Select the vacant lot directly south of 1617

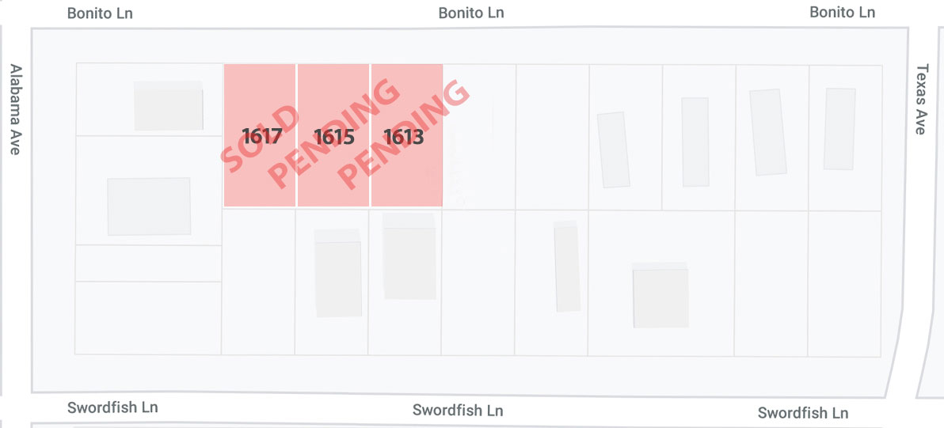(258, 282)
